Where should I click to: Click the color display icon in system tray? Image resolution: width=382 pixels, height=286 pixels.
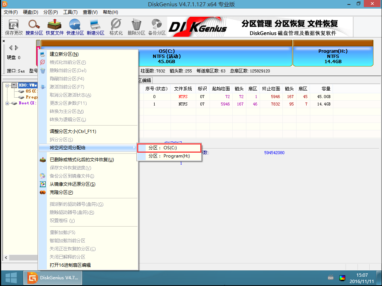tap(342, 278)
